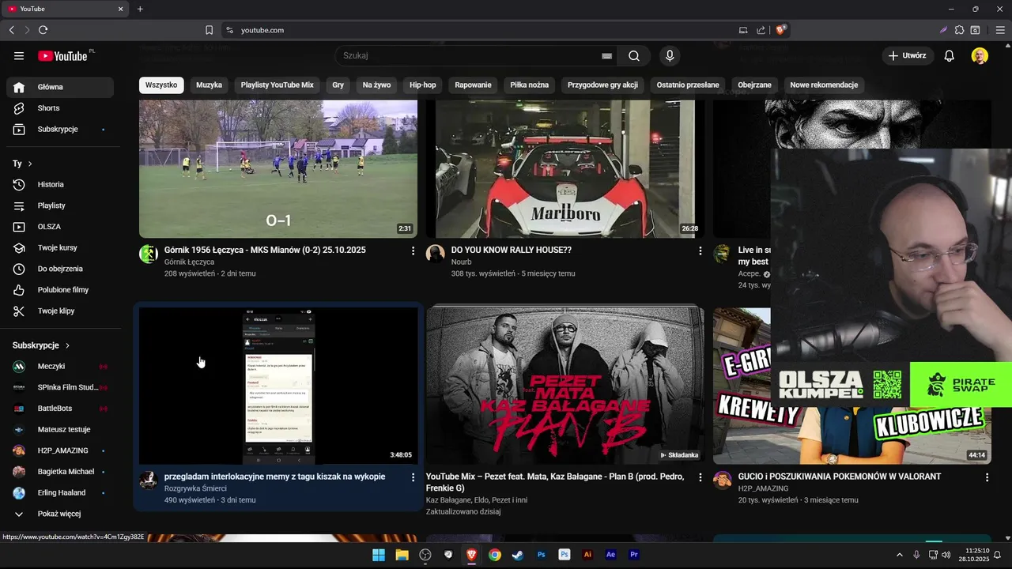This screenshot has width=1012, height=569.
Task: Open H2P_AMAZING subscription in sidebar
Action: point(60,450)
